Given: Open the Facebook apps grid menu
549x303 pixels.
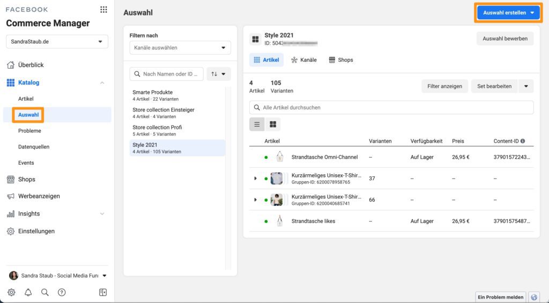Looking at the screenshot, I should coord(103,10).
